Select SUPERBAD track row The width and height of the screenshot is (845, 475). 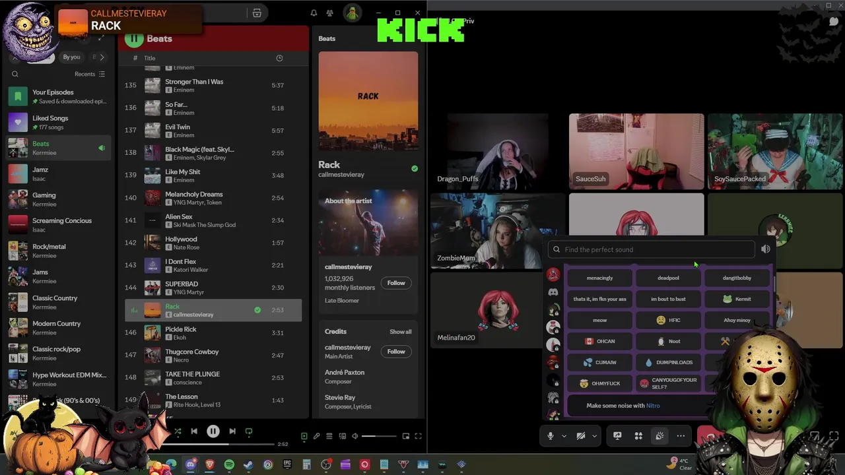pos(213,288)
